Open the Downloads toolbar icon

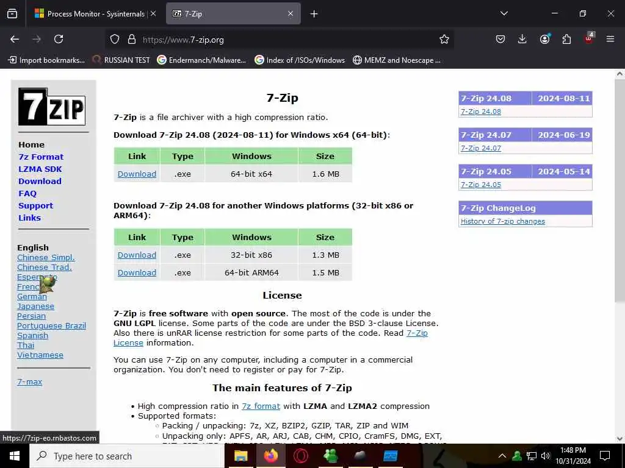pyautogui.click(x=522, y=39)
